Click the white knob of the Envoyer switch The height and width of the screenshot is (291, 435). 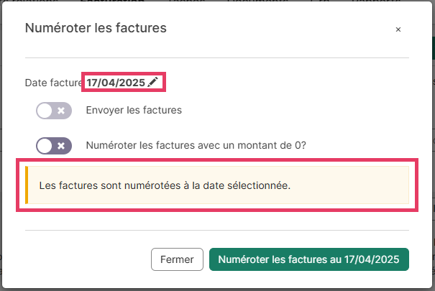[x=45, y=111]
